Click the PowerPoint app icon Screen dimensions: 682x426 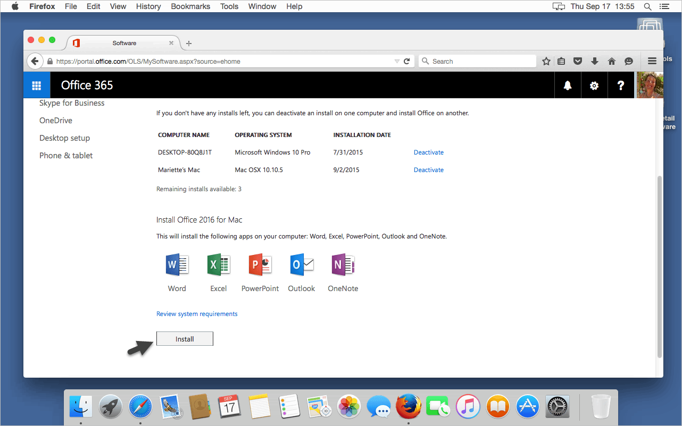[x=260, y=265]
